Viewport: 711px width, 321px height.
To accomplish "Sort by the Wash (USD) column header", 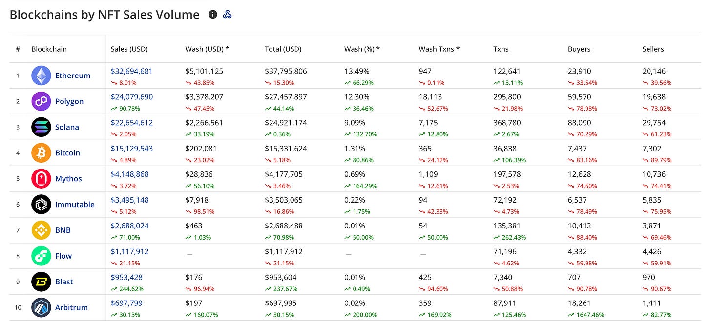I will point(208,49).
